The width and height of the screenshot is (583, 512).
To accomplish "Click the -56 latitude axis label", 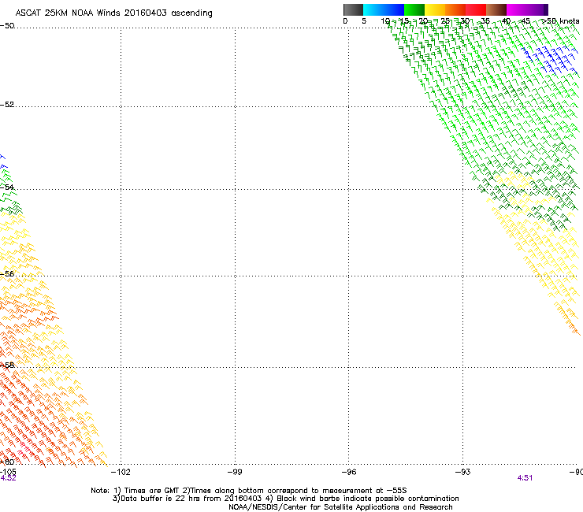I will (x=7, y=273).
